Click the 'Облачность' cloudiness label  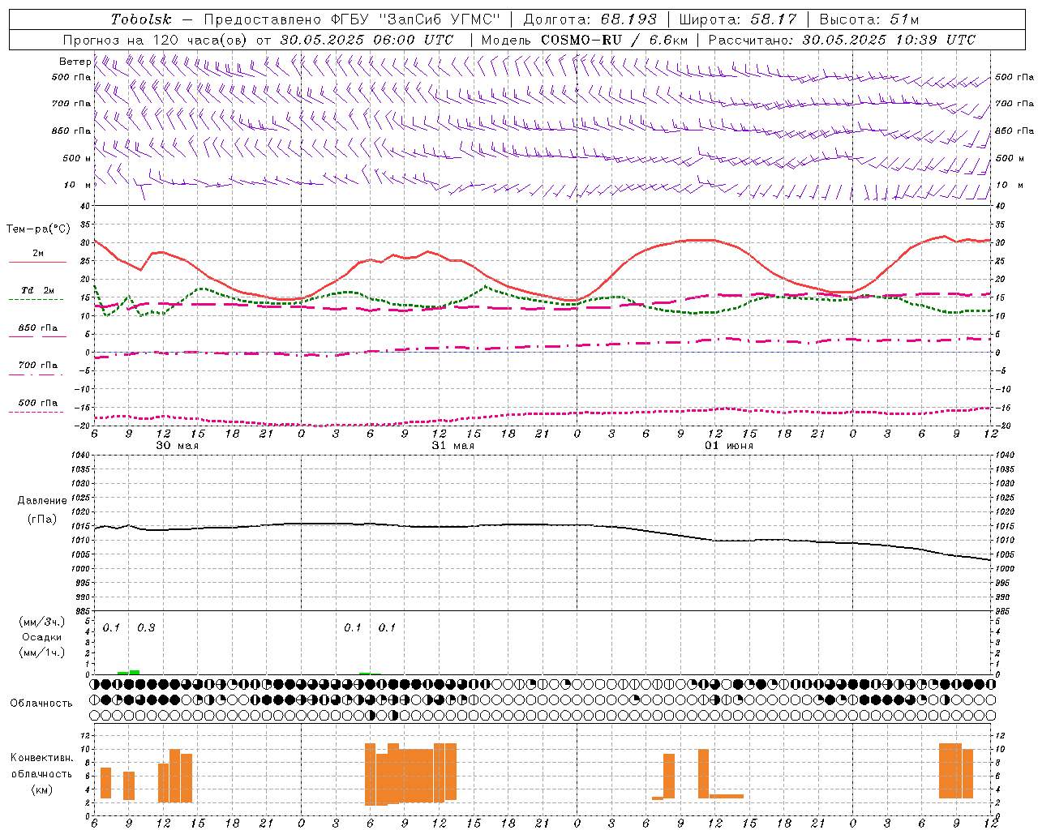pos(41,704)
